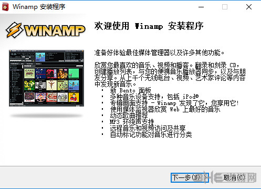Click the 取消(C) button

pos(235,177)
